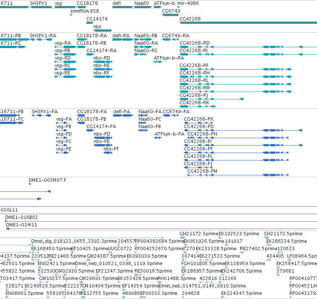Click the SH3PX1-RA transcript label
This screenshot has height=299, width=317.
click(43, 36)
